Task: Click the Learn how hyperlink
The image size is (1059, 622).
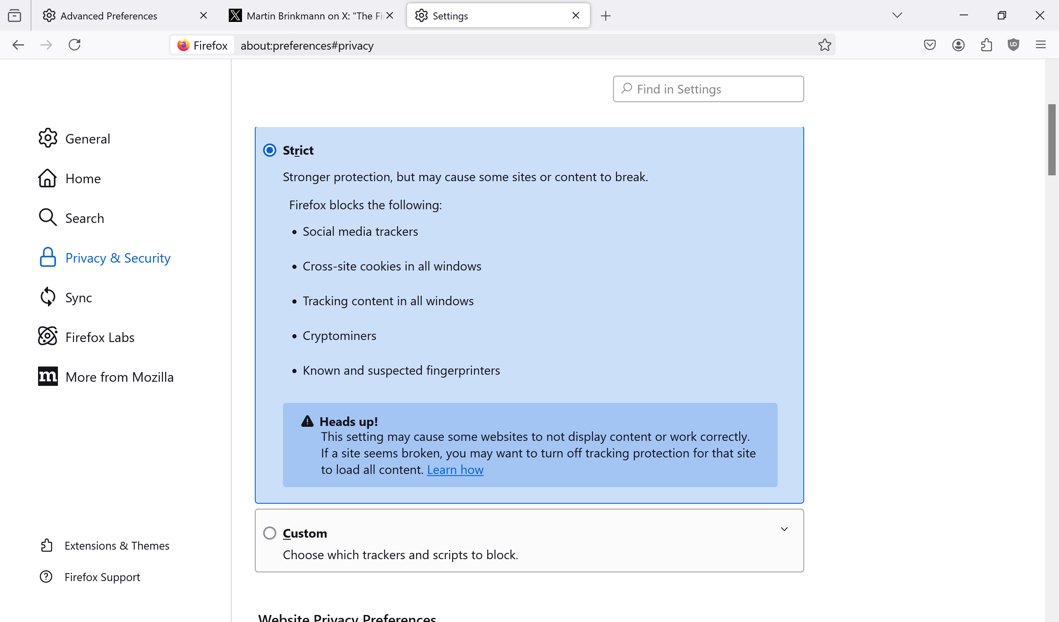Action: point(455,469)
